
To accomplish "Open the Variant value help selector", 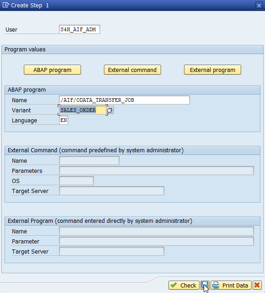I will tap(110, 110).
